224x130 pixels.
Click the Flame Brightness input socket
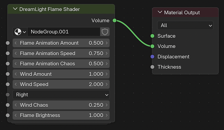[8, 115]
